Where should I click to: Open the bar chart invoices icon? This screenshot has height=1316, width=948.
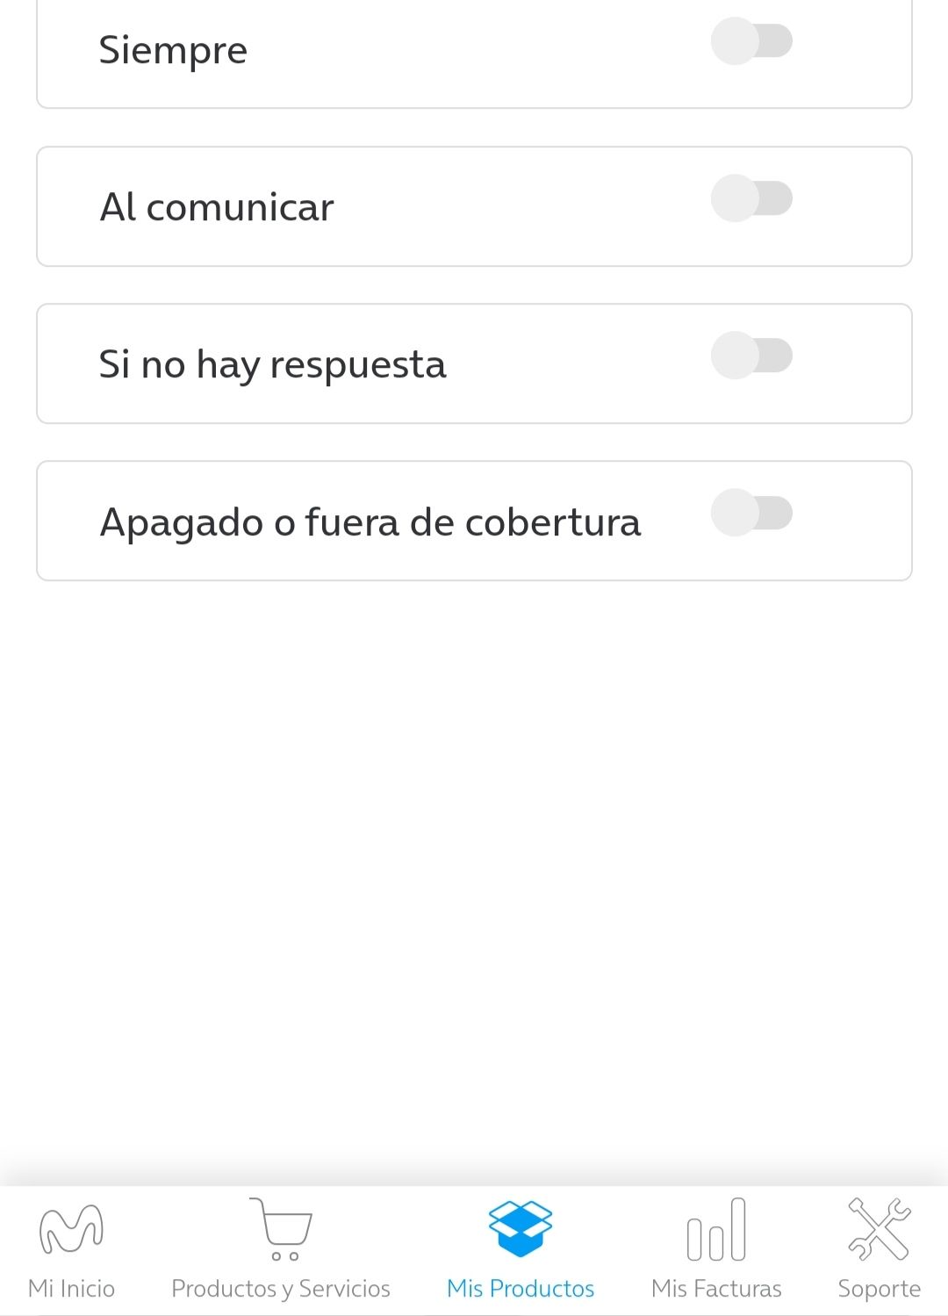click(x=716, y=1229)
